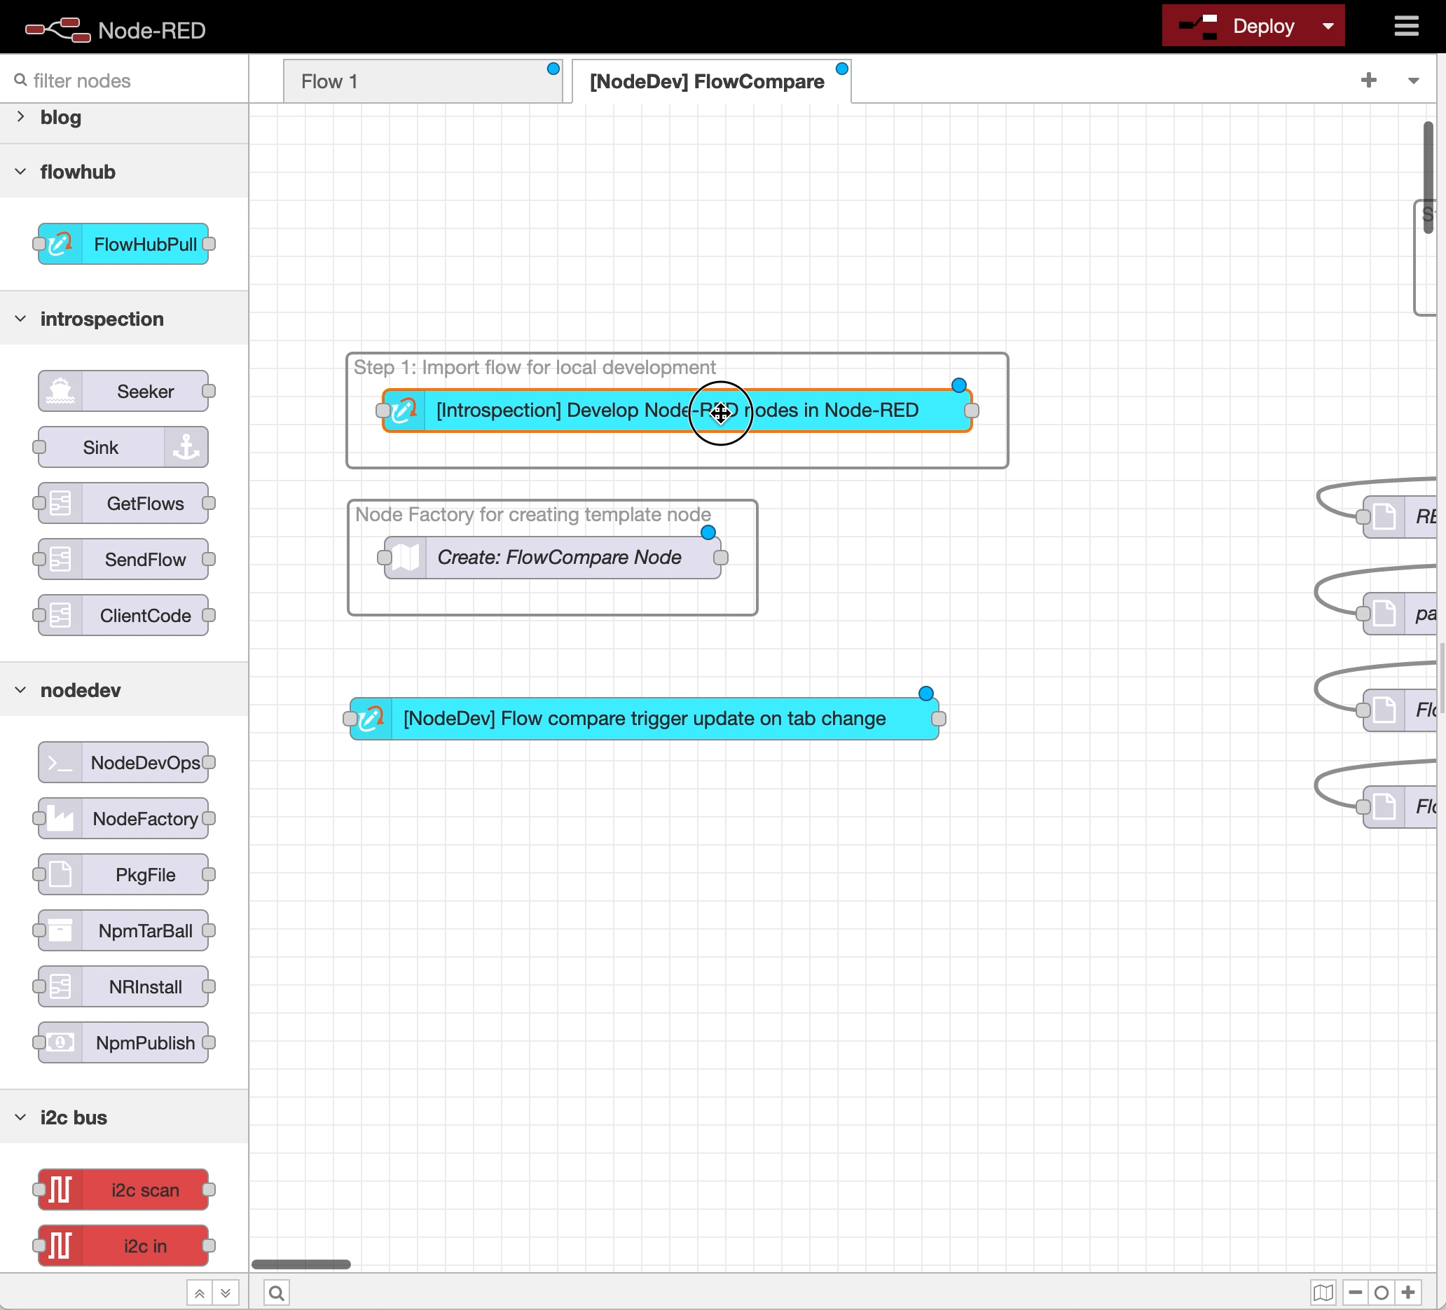Click output port of Introspection Develop node
Image resolution: width=1446 pixels, height=1310 pixels.
(x=972, y=410)
